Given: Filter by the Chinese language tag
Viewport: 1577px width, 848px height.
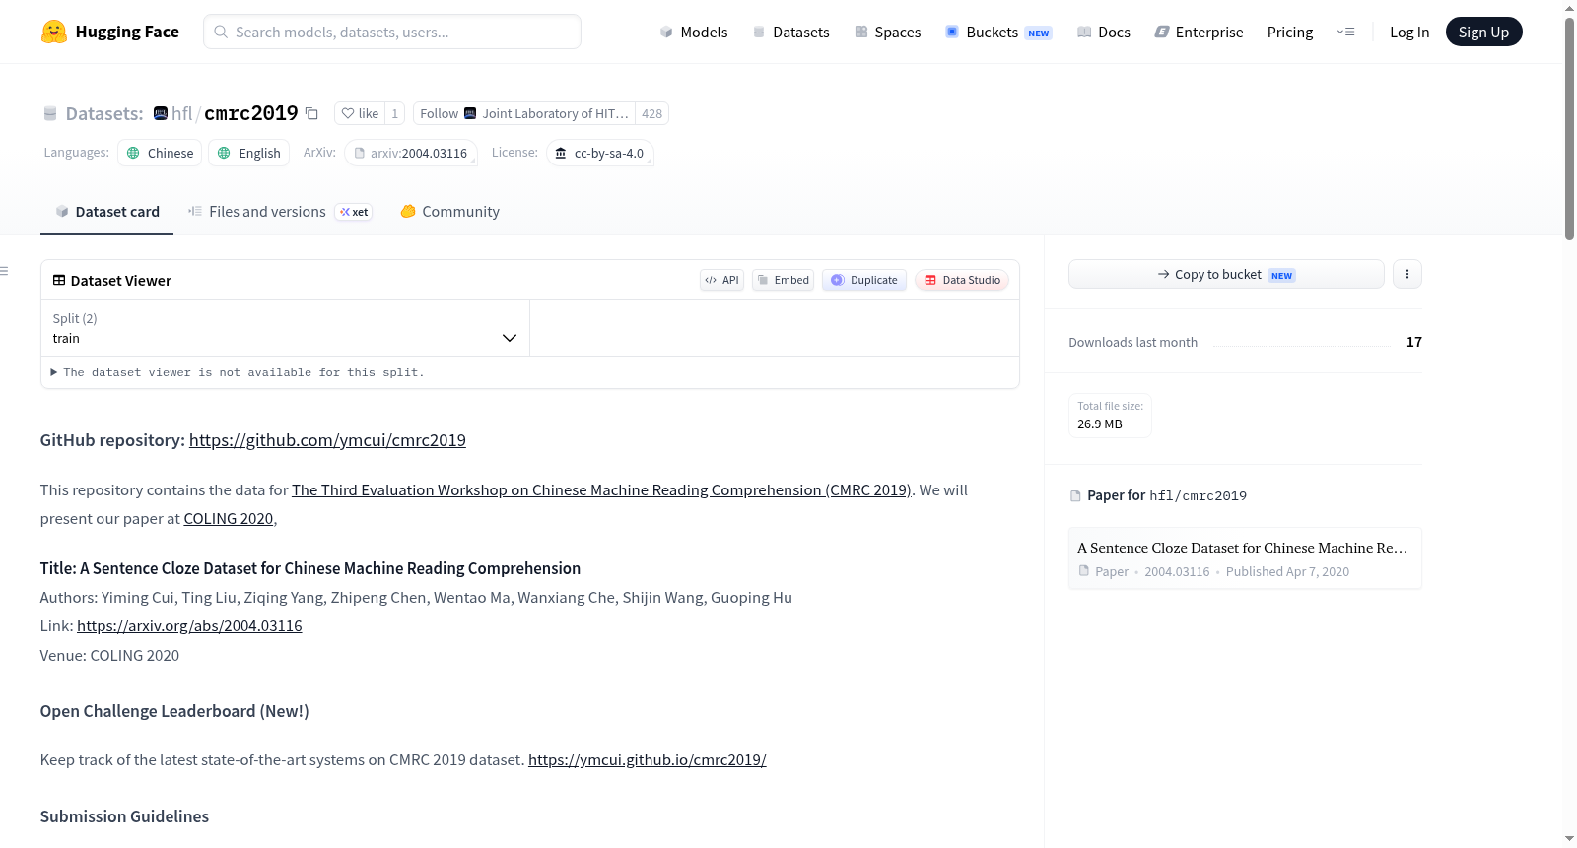Looking at the screenshot, I should coord(160,153).
